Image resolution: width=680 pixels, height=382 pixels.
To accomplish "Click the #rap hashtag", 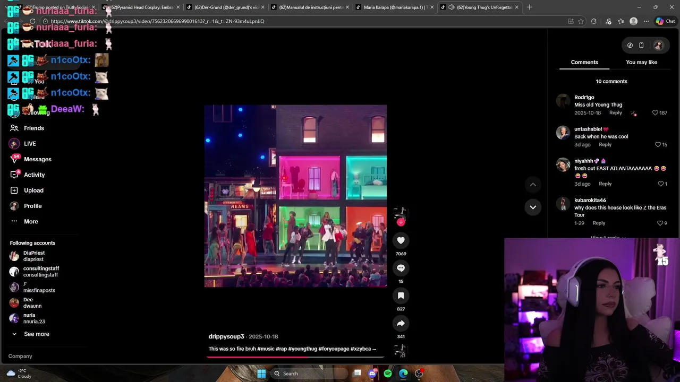I will (281, 349).
